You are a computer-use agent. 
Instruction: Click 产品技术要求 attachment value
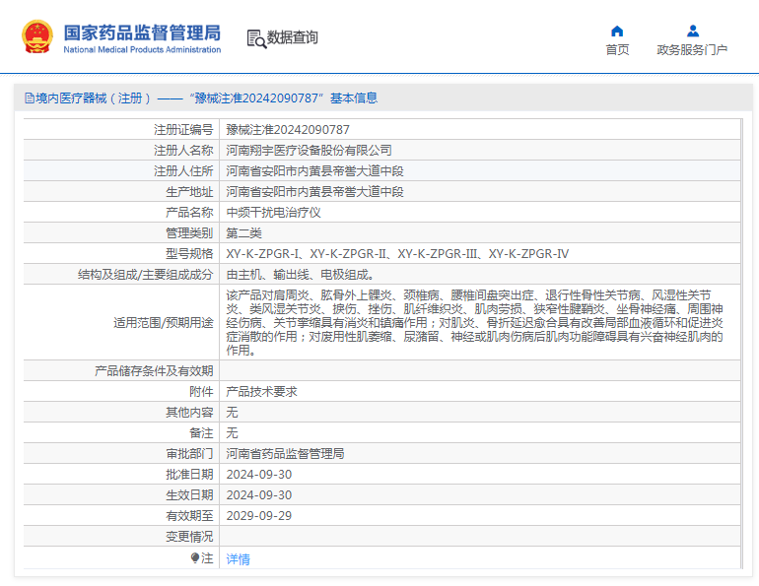click(261, 392)
